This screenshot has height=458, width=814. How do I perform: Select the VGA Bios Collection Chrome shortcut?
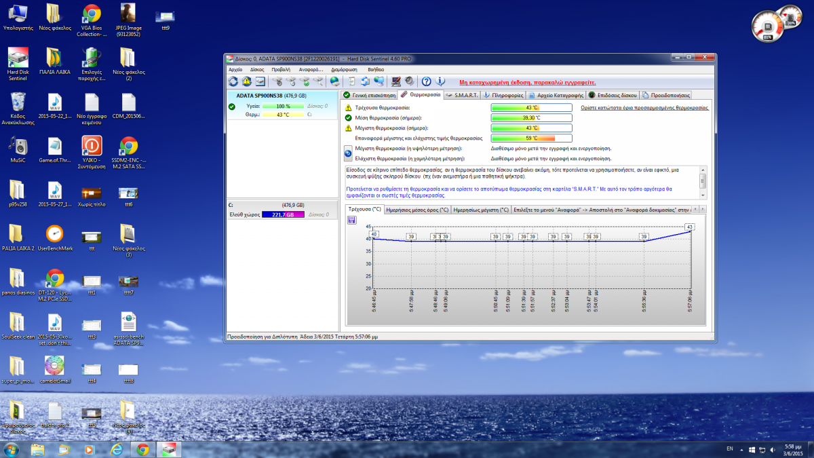coord(92,20)
